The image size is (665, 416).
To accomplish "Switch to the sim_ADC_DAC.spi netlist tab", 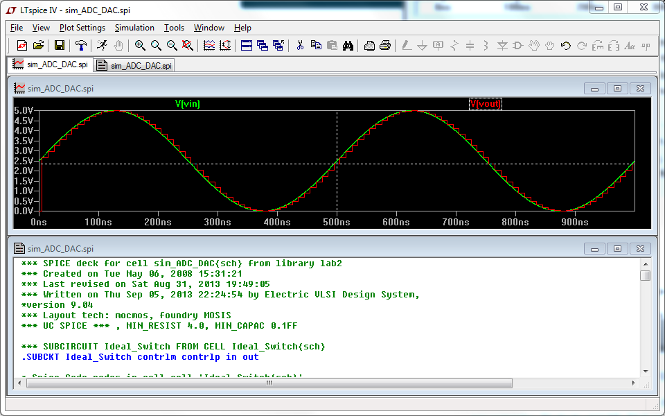I will pyautogui.click(x=134, y=65).
